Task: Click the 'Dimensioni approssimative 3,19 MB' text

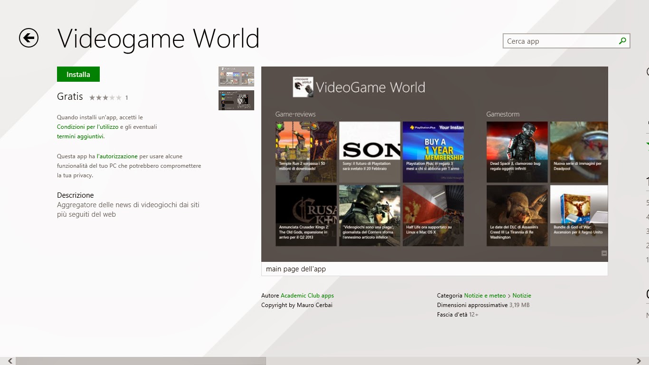Action: pyautogui.click(x=483, y=305)
